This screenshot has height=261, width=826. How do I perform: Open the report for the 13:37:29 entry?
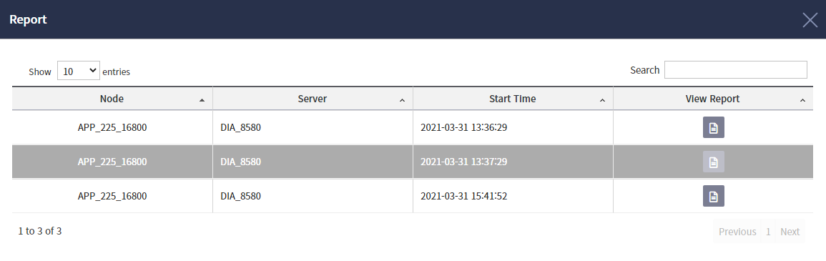coord(713,162)
